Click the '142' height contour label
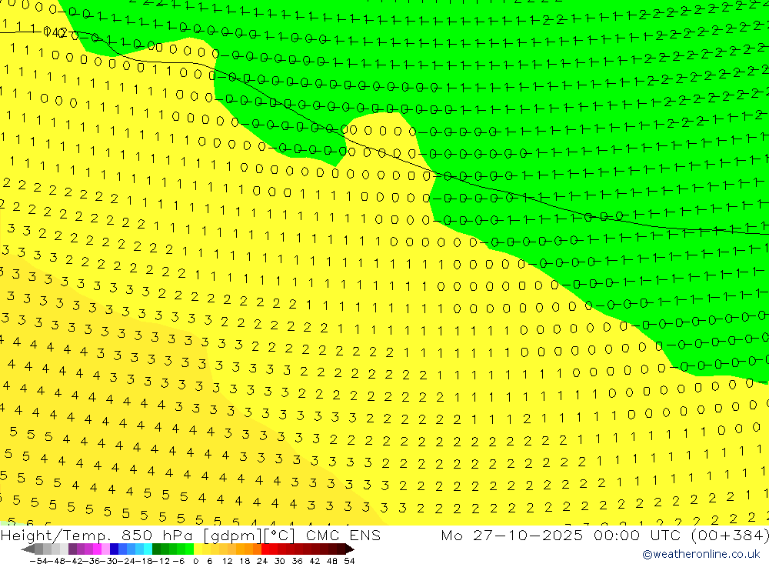Image resolution: width=769 pixels, height=564 pixels. (x=55, y=33)
